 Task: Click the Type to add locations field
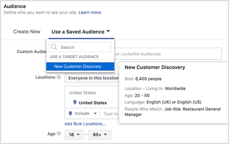pyautogui.click(x=111, y=113)
